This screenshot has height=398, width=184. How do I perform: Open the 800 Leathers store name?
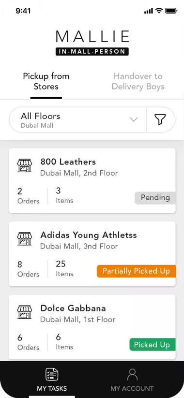68,162
